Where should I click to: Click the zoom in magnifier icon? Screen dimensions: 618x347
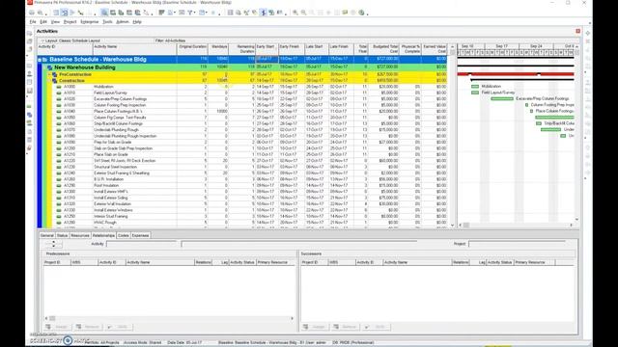click(295, 13)
